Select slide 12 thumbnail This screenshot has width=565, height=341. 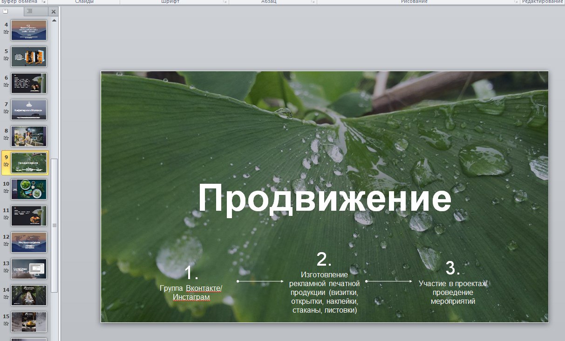pyautogui.click(x=29, y=242)
